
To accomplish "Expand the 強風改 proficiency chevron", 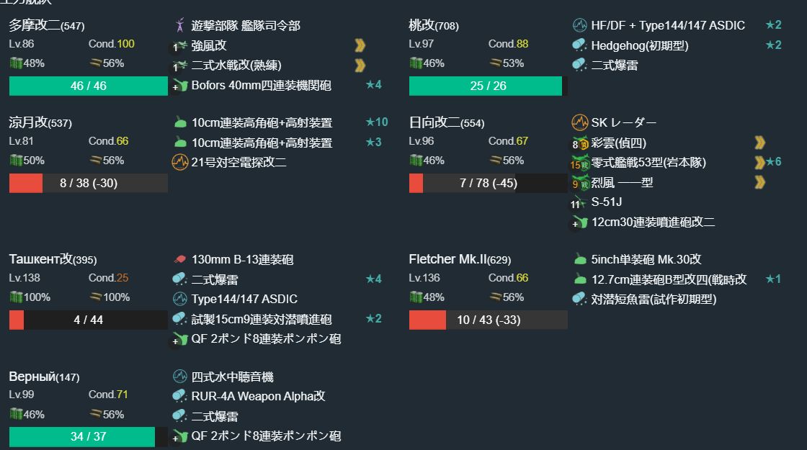I will coord(360,45).
